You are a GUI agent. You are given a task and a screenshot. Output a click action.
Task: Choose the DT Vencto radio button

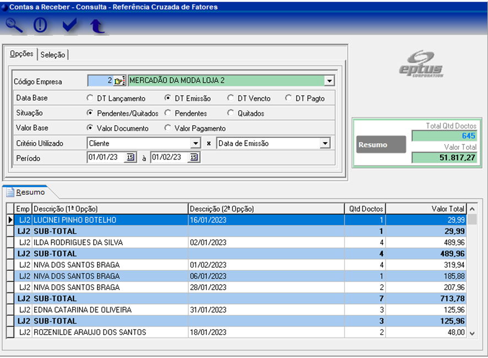231,98
